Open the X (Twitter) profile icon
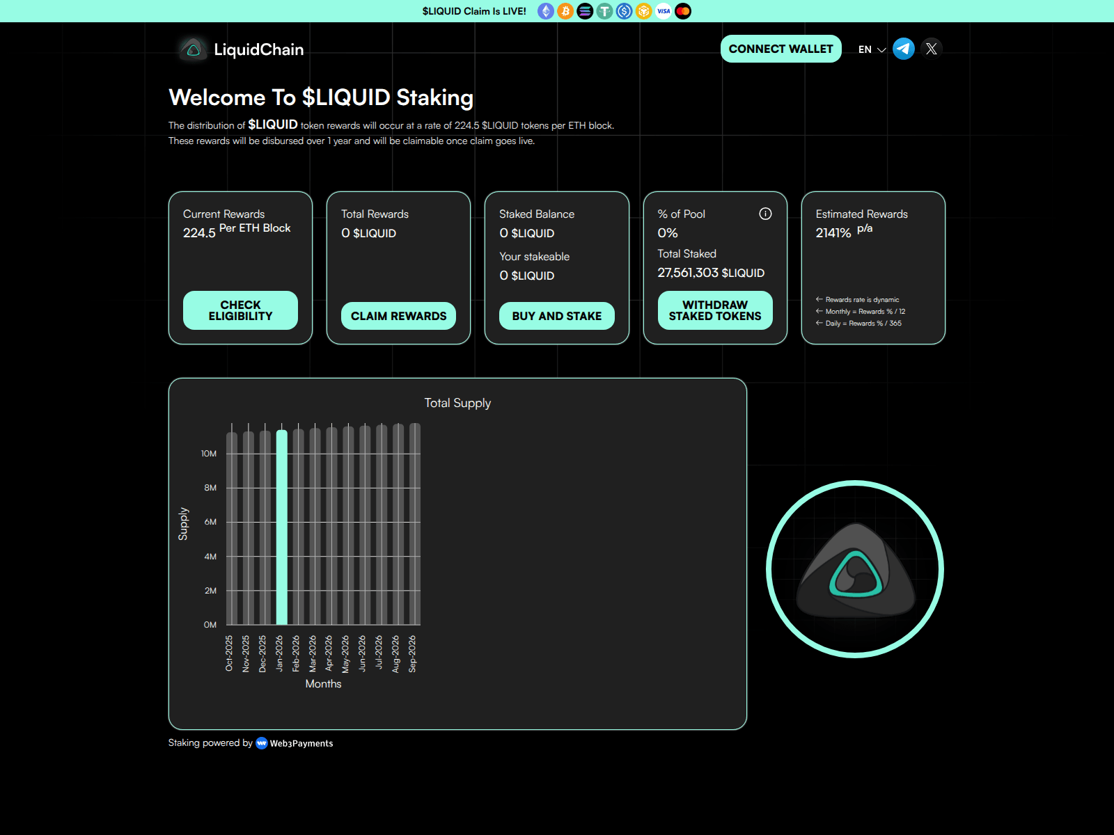Viewport: 1114px width, 835px height. click(932, 49)
